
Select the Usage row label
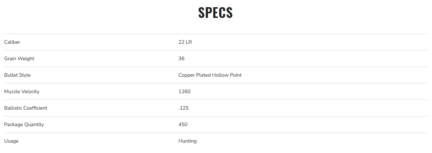point(11,141)
